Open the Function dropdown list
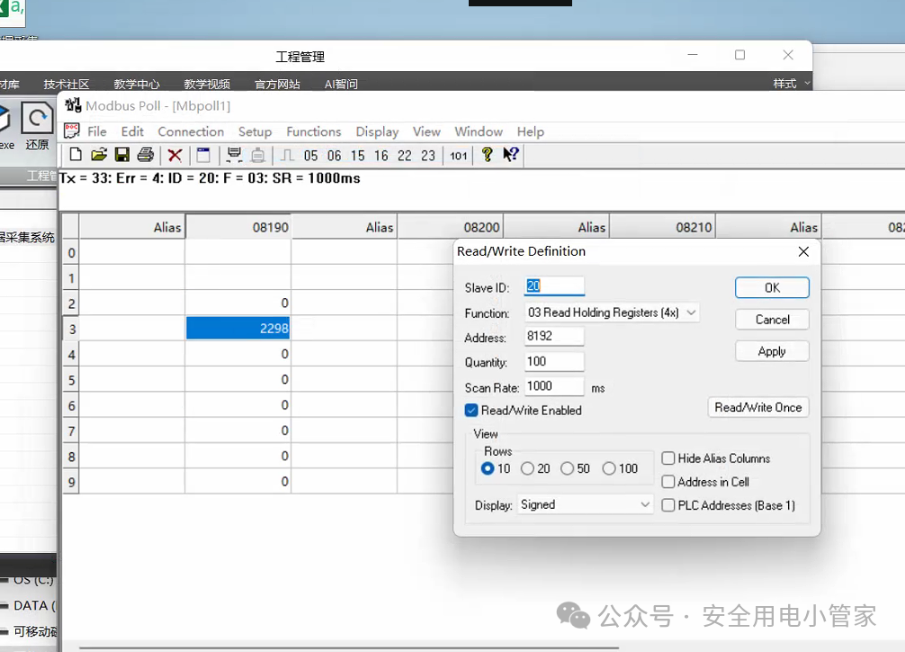 coord(692,312)
